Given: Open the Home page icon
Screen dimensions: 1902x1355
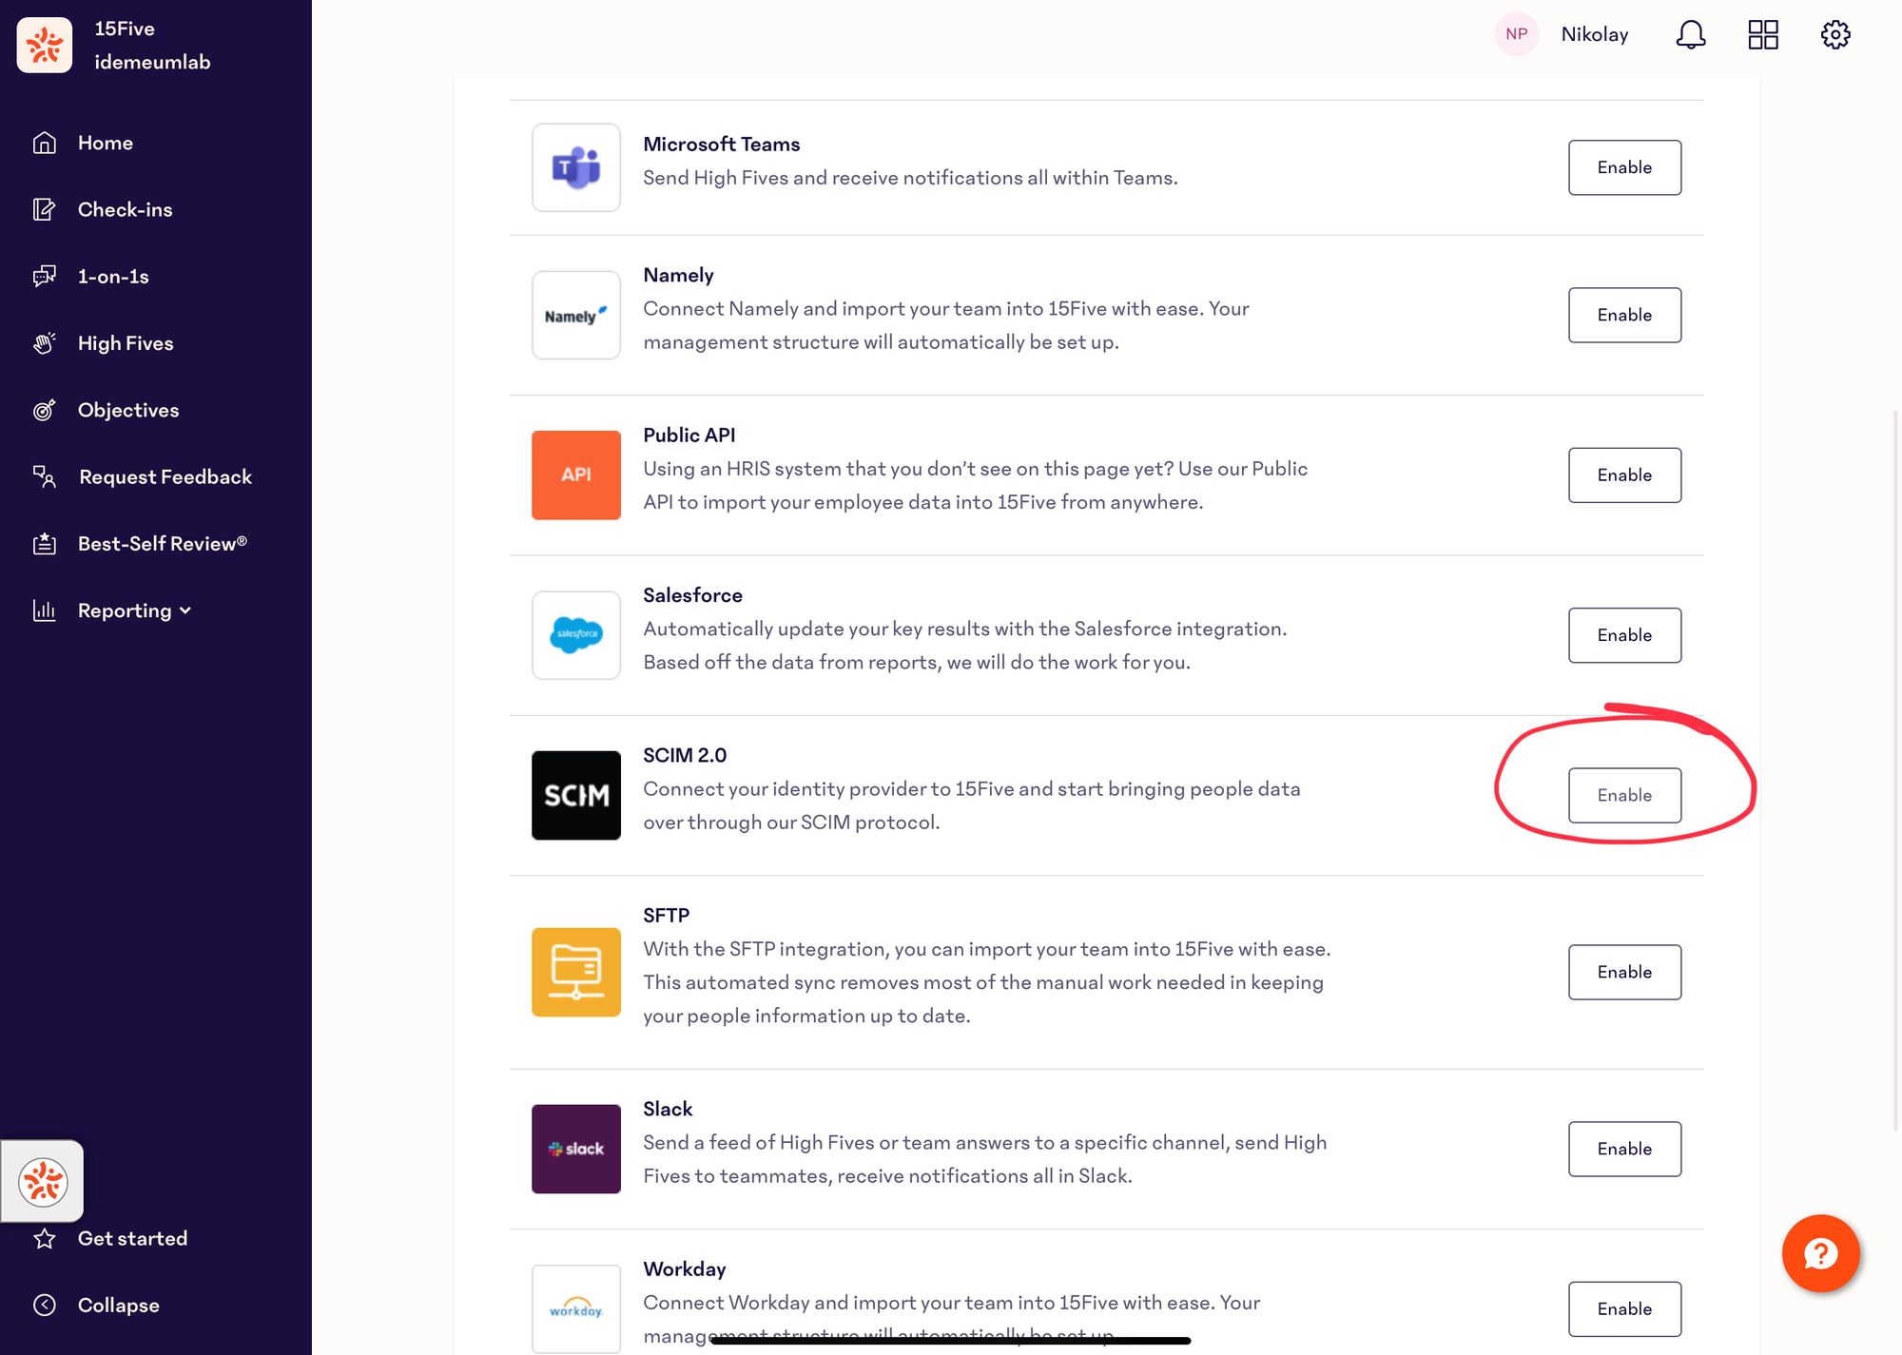Looking at the screenshot, I should [x=45, y=143].
